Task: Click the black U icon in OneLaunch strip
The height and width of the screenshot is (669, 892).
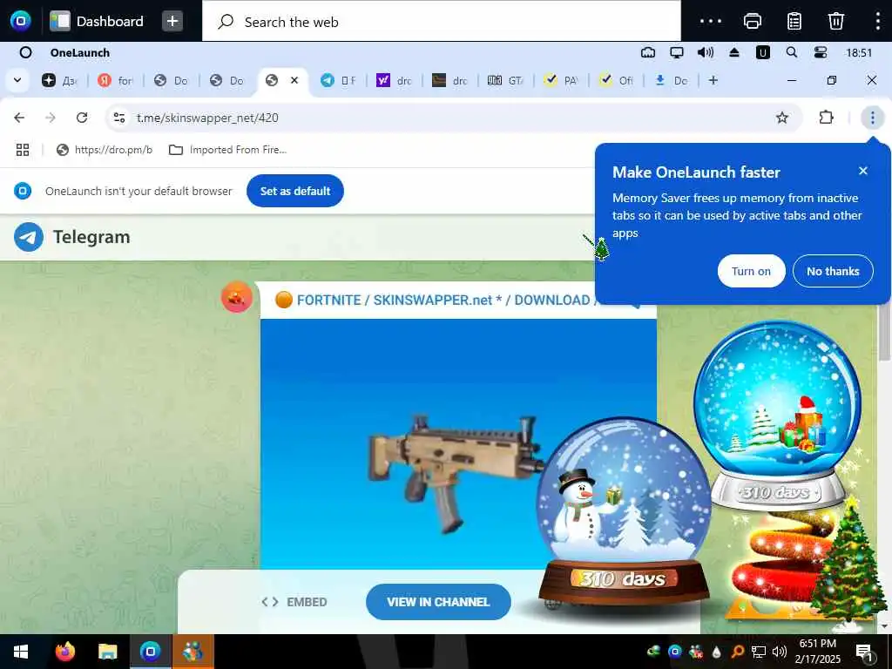Action: pos(762,53)
